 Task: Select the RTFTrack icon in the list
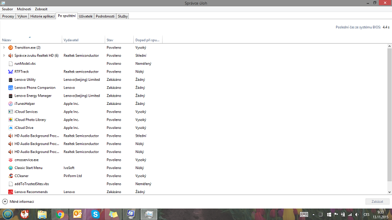[10, 72]
